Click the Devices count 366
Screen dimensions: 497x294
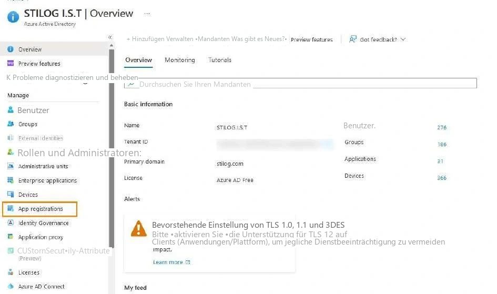(442, 178)
